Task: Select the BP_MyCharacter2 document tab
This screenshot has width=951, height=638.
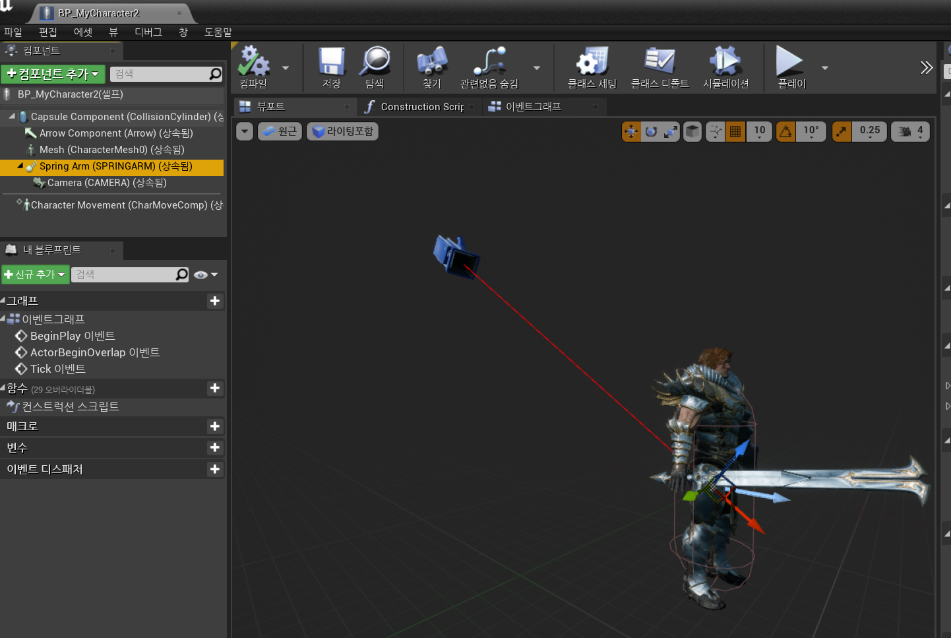Action: point(111,13)
